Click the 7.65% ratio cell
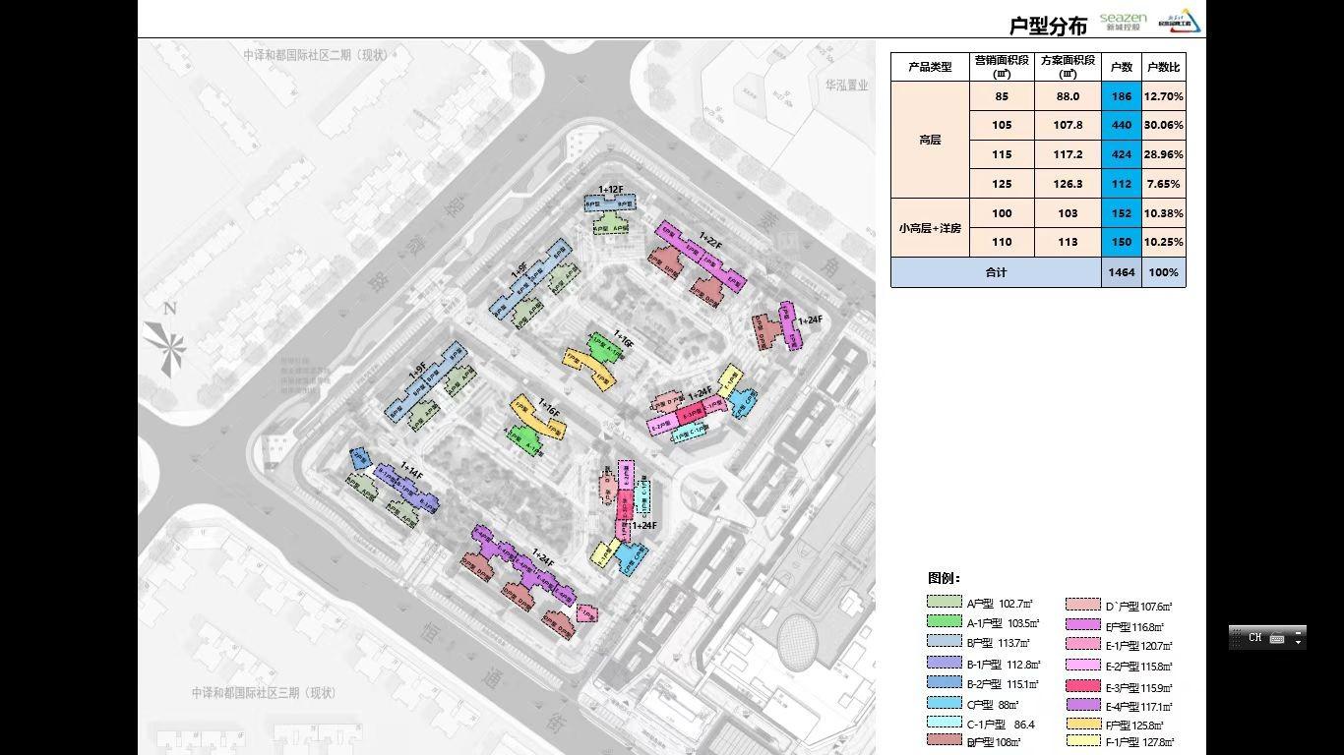Image resolution: width=1344 pixels, height=755 pixels. (1163, 184)
